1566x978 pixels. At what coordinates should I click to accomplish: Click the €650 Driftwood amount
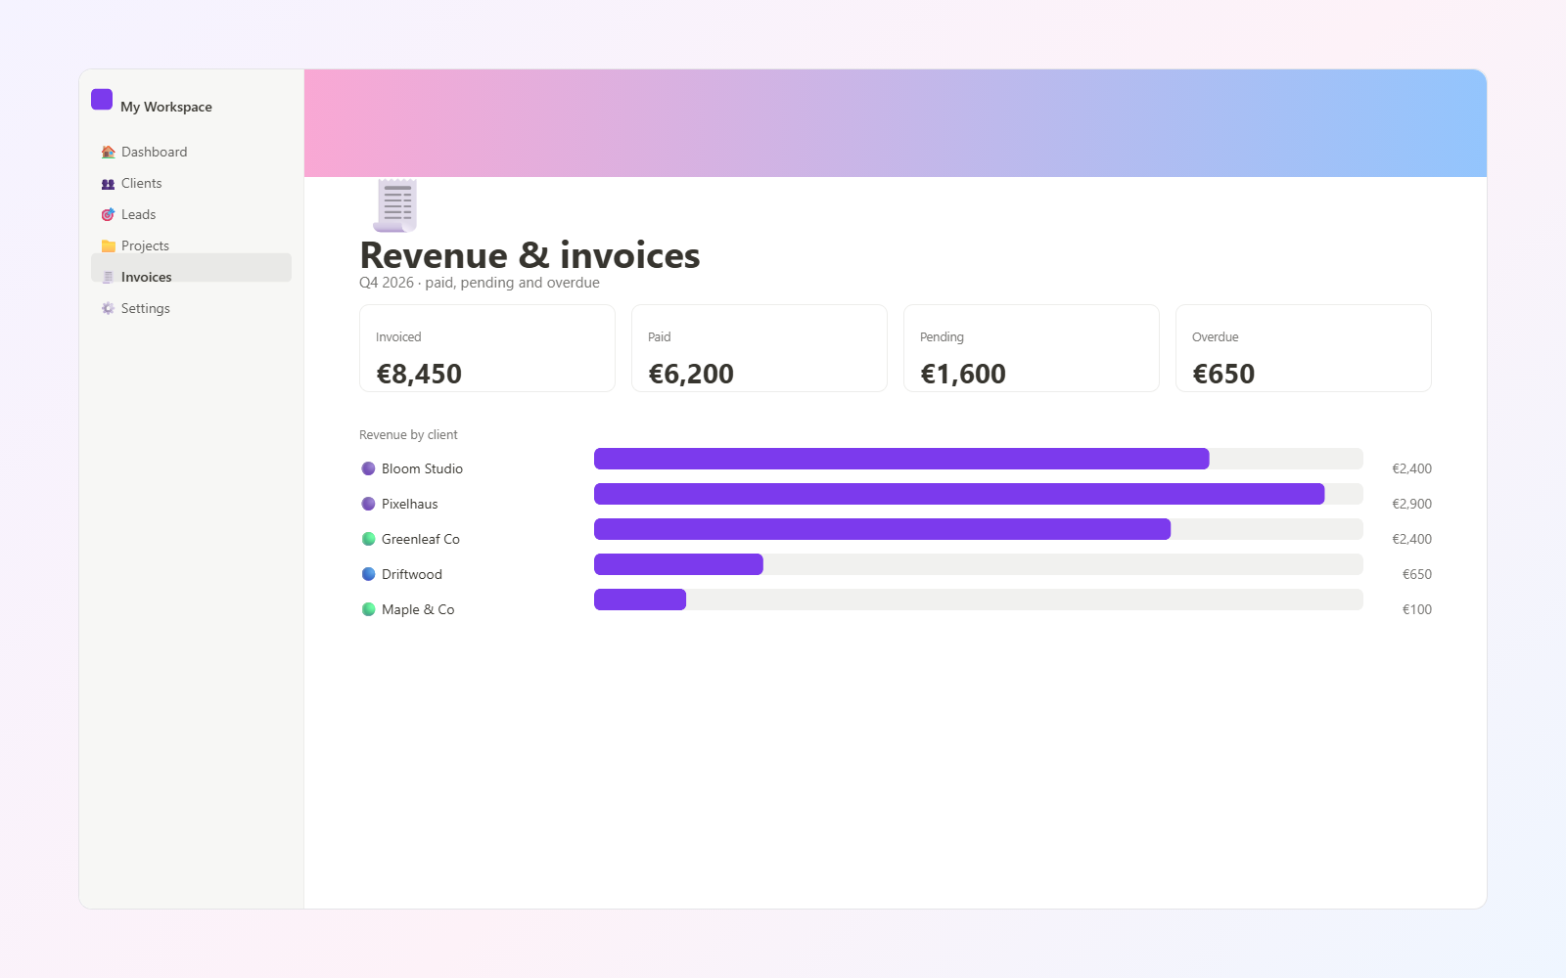[1416, 574]
